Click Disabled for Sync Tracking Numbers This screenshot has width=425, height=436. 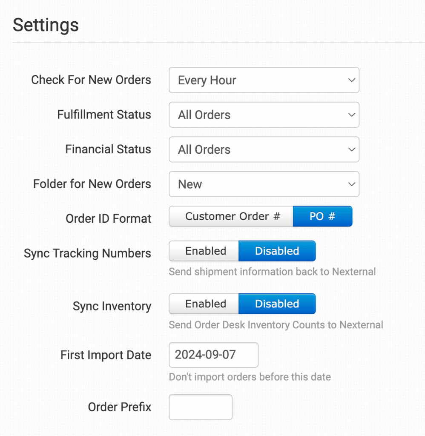coord(277,251)
